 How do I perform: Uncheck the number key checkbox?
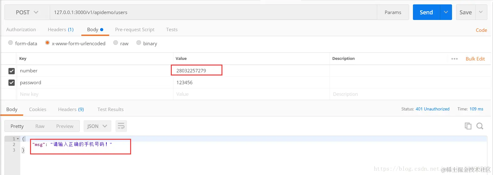tap(12, 71)
